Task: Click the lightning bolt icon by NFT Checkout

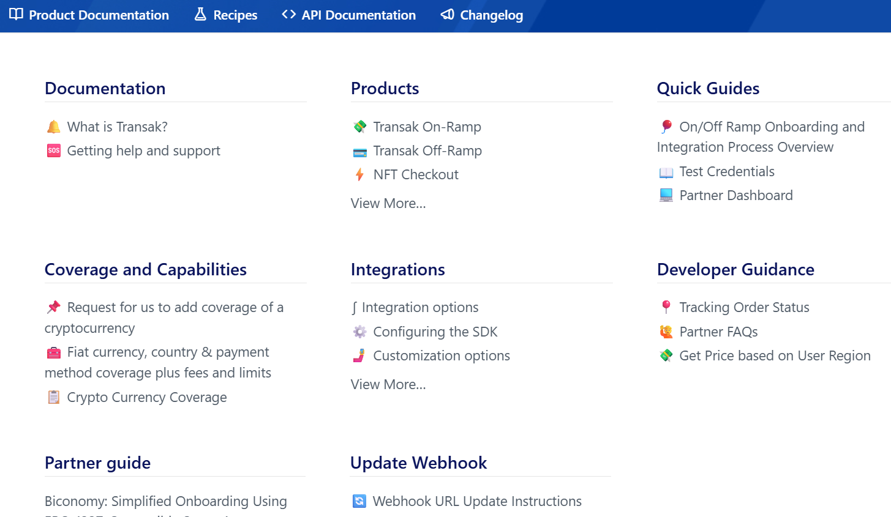Action: pyautogui.click(x=360, y=174)
